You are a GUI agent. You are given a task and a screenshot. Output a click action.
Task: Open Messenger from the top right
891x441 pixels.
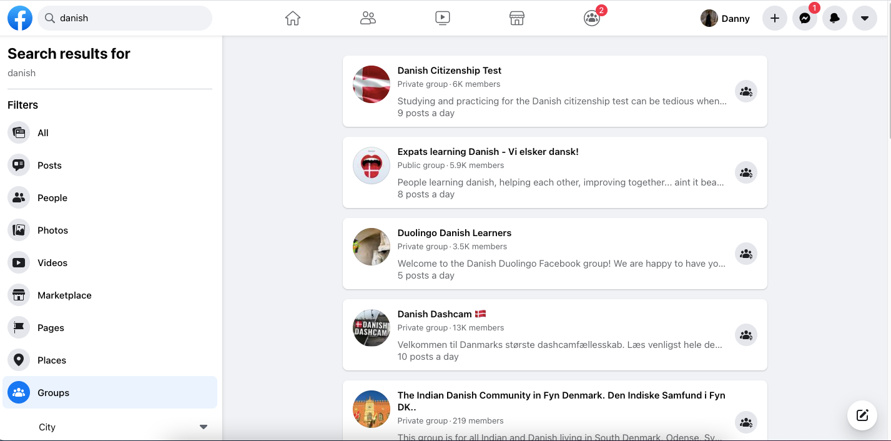point(804,18)
